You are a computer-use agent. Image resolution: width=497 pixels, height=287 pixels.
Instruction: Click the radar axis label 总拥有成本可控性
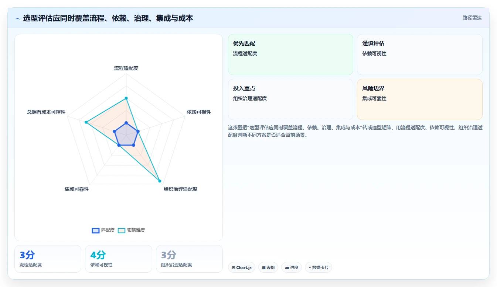pos(46,112)
